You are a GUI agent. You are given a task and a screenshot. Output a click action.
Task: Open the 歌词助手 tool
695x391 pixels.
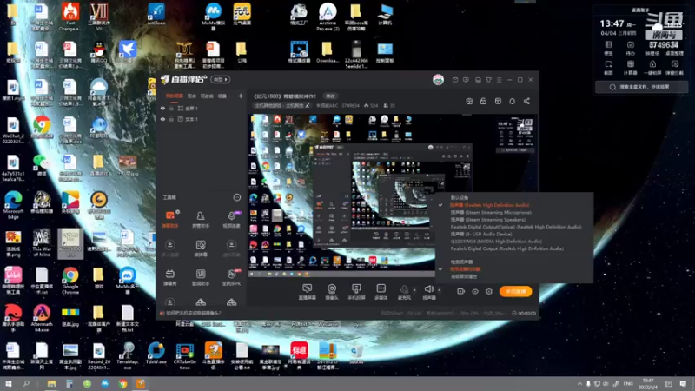201,277
